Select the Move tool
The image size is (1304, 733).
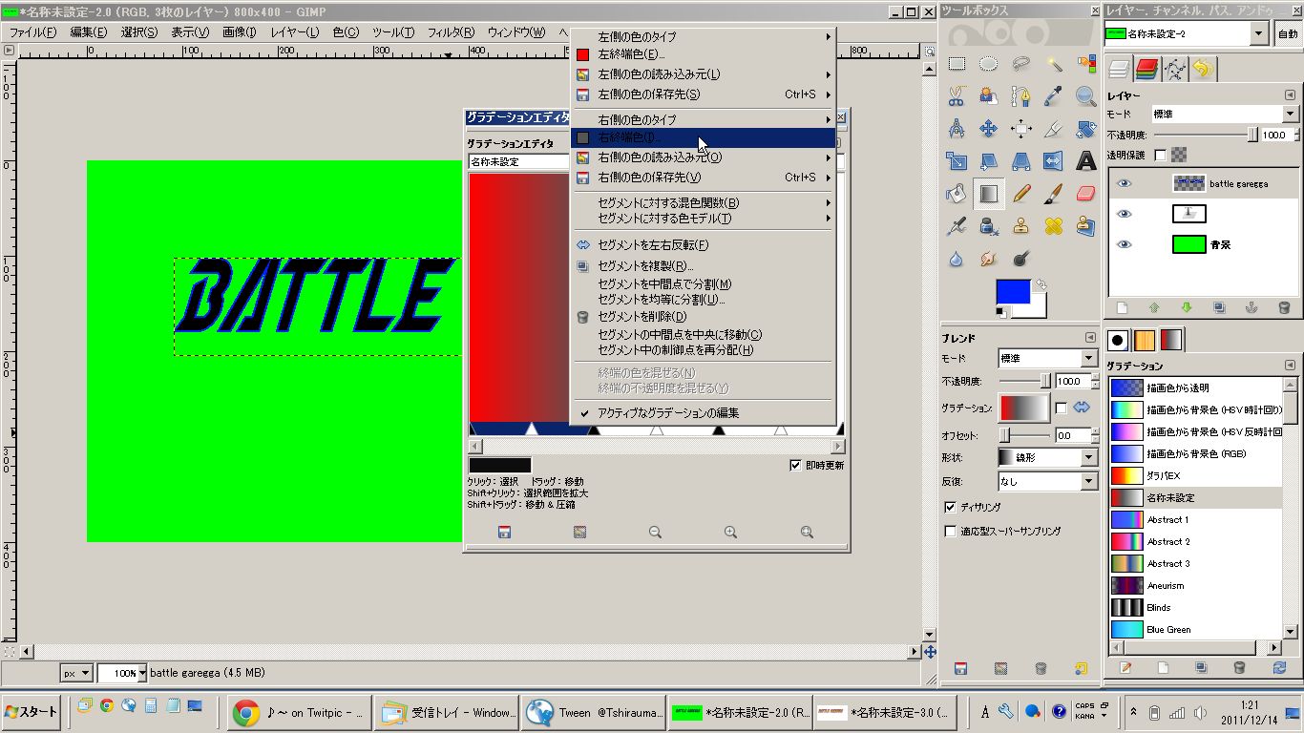(x=989, y=129)
